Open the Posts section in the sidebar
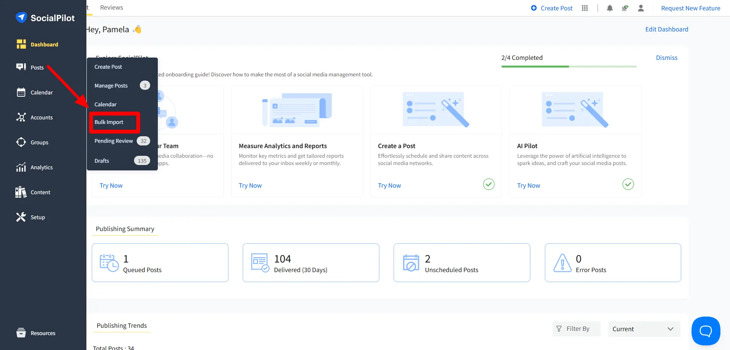Viewport: 730px width, 350px height. (x=37, y=67)
